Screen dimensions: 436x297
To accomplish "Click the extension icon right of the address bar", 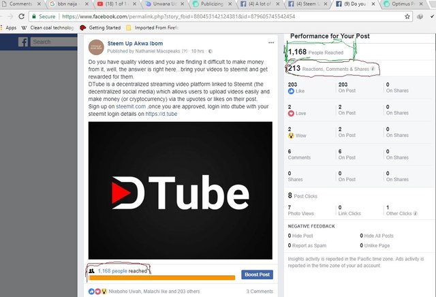I will (x=420, y=16).
